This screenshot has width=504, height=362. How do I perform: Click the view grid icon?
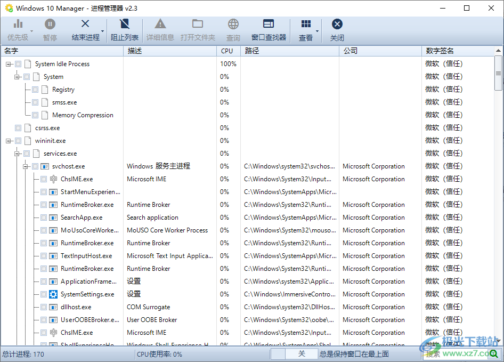[x=306, y=24]
